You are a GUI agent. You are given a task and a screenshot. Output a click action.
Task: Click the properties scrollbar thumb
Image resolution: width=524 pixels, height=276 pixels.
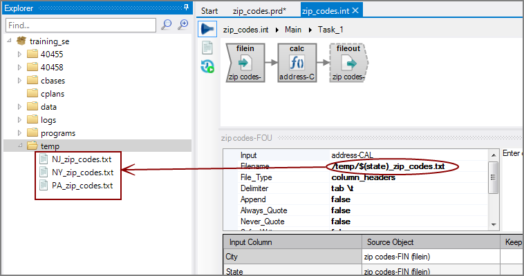[494, 177]
